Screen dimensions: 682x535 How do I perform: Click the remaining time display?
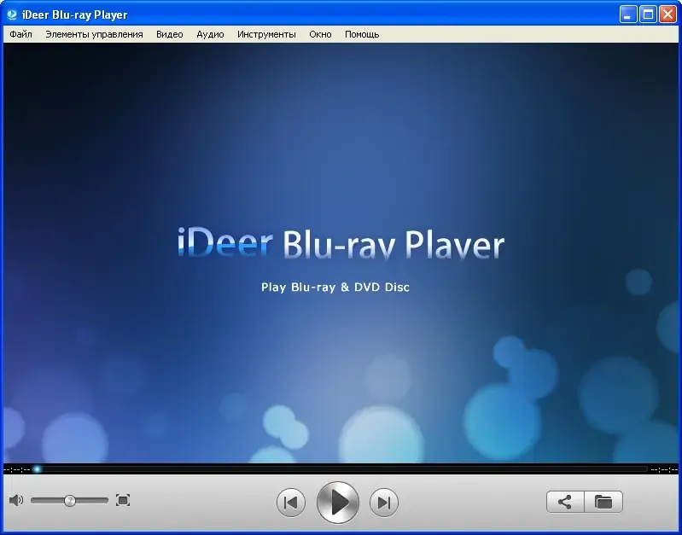[x=664, y=469]
